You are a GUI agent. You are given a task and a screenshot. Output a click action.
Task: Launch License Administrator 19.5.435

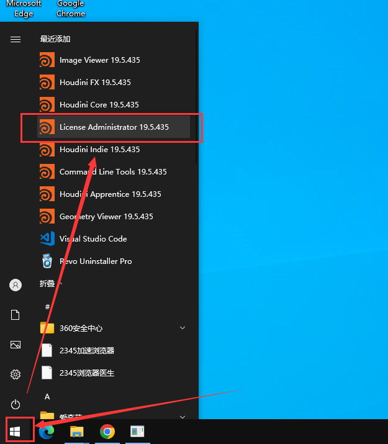(114, 127)
